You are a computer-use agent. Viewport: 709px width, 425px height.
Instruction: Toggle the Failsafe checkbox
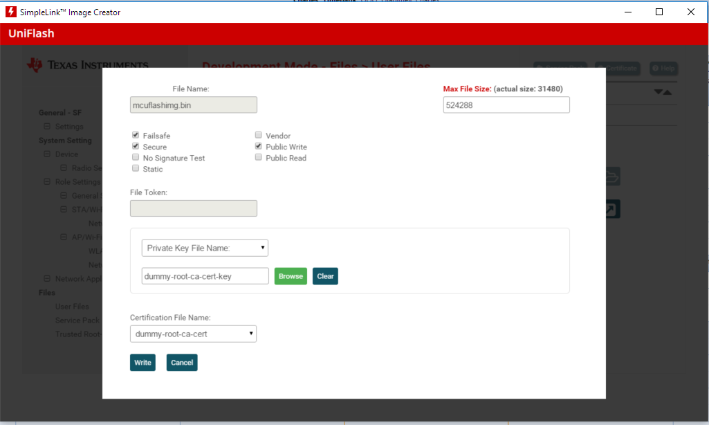pos(135,135)
